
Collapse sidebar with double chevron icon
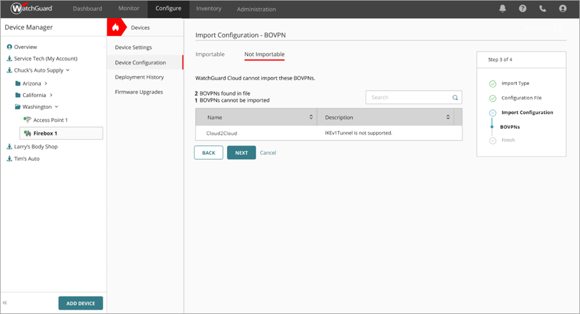5,303
